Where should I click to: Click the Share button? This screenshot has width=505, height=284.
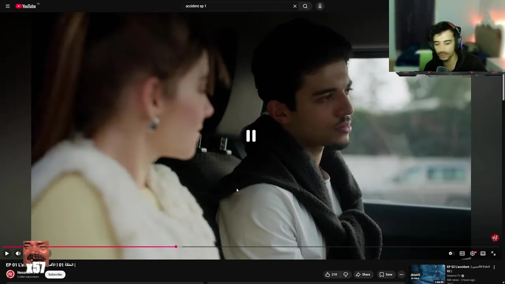[x=363, y=275]
